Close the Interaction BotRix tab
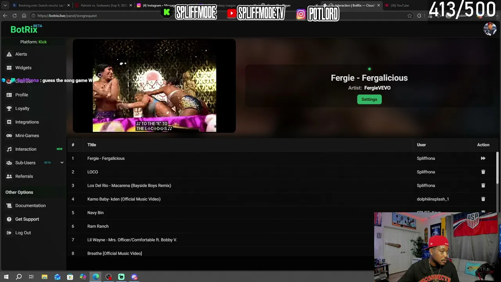The width and height of the screenshot is (501, 282). pos(378,5)
